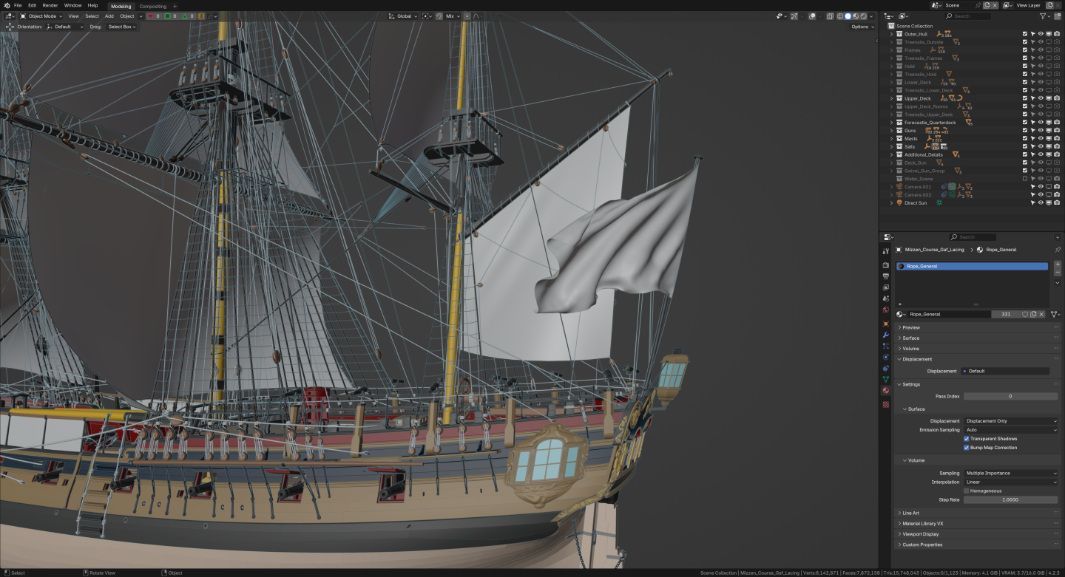Switch to material preview shading
1065x577 pixels.
856,16
